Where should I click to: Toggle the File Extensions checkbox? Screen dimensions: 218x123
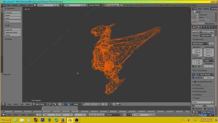click(x=205, y=106)
